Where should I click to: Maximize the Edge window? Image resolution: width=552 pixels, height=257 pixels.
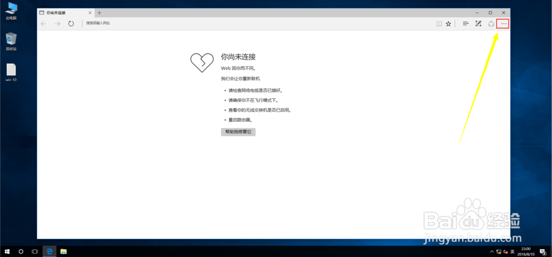coord(490,12)
